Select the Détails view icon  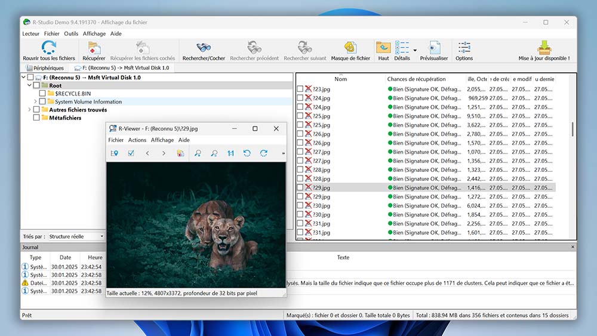click(402, 48)
